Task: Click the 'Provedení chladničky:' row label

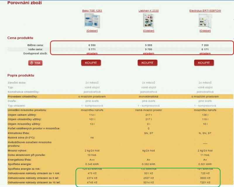Action: click(x=23, y=97)
